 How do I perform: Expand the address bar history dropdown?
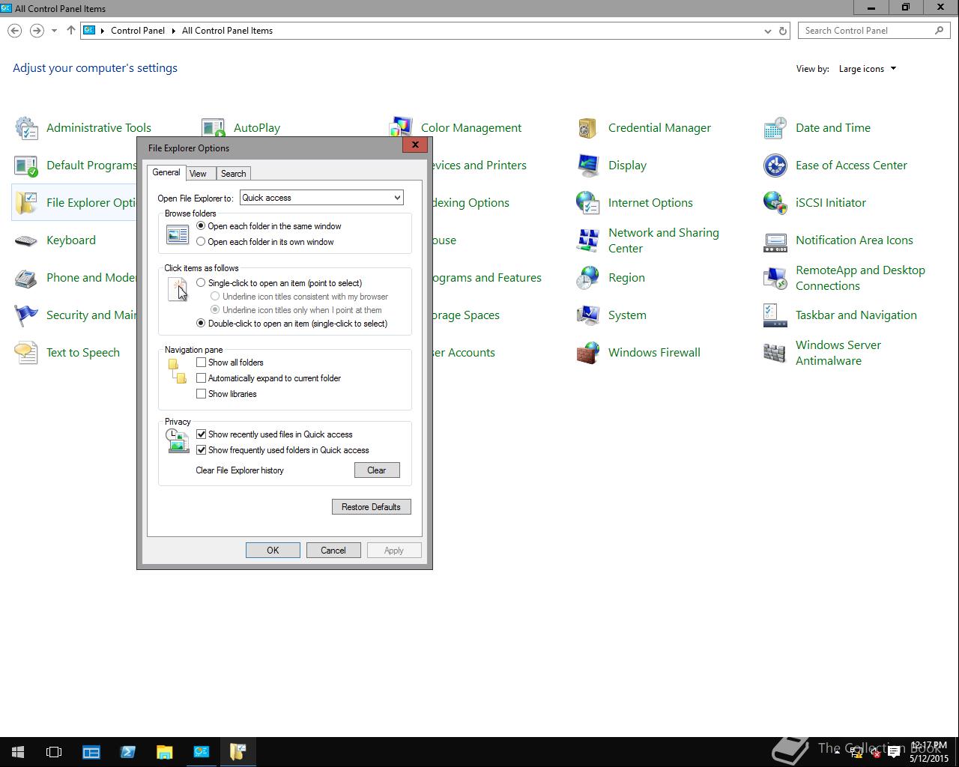click(x=767, y=31)
